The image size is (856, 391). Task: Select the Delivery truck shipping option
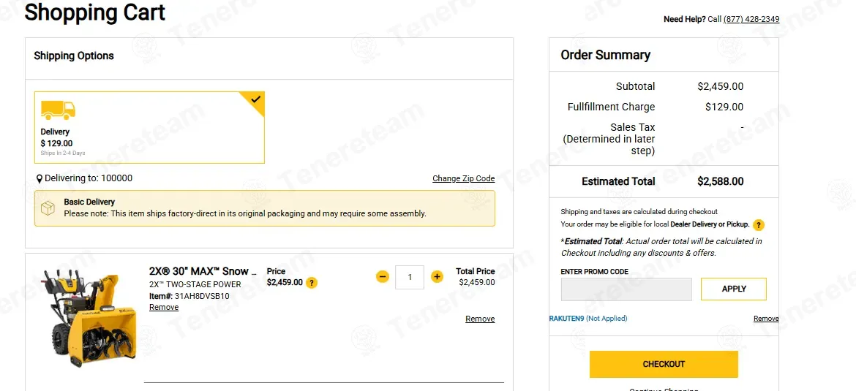coord(149,127)
